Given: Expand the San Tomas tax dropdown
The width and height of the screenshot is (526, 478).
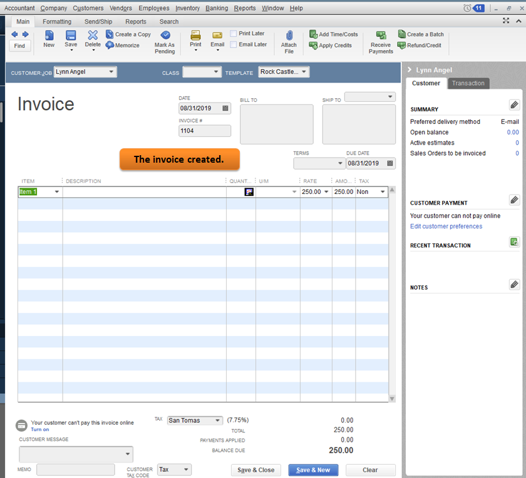Looking at the screenshot, I should coord(217,420).
